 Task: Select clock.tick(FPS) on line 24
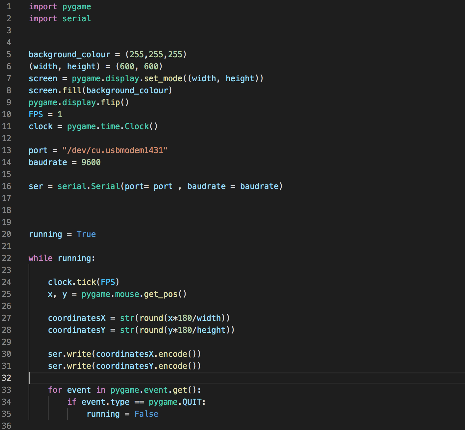tap(83, 282)
